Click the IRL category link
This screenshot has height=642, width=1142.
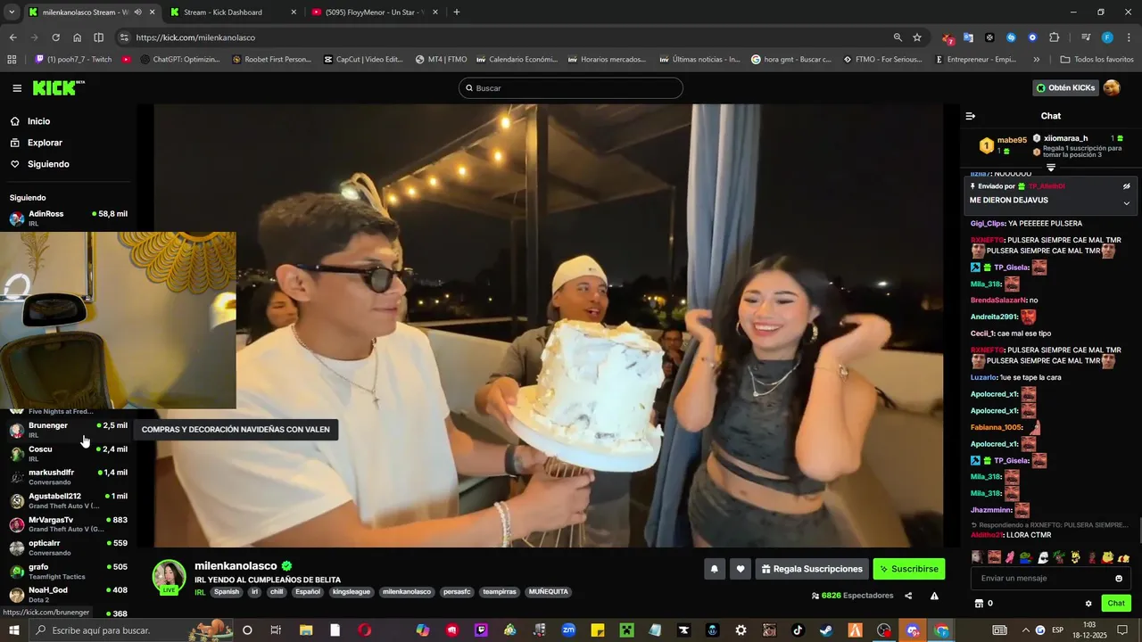(200, 592)
